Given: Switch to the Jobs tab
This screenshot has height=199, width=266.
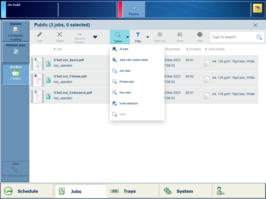Looking at the screenshot, I should pyautogui.click(x=81, y=191).
